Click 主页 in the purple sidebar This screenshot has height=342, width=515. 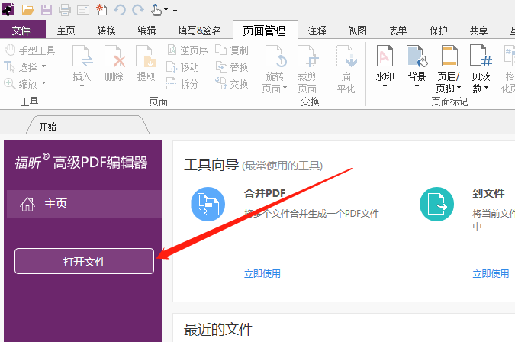(x=84, y=204)
